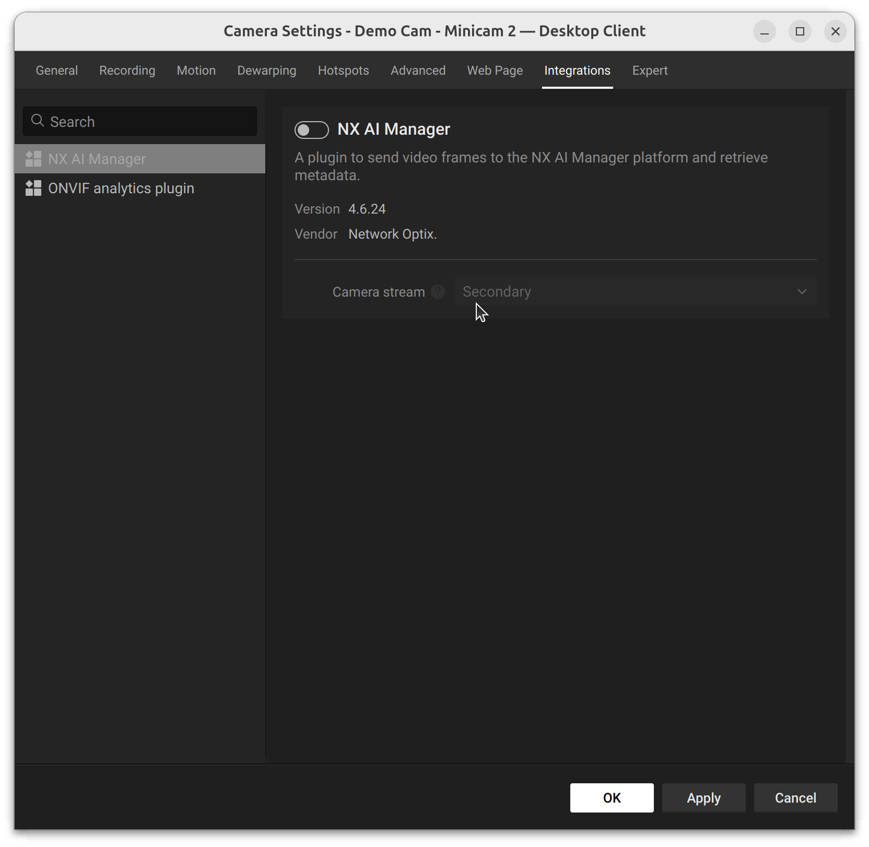This screenshot has height=847, width=869.
Task: Open the Camera stream dropdown
Action: [635, 292]
